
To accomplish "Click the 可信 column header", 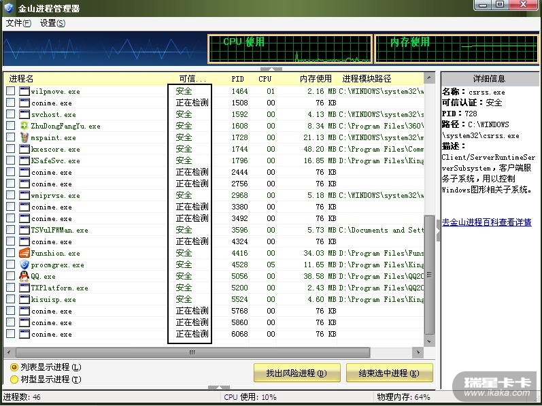I will pos(192,79).
